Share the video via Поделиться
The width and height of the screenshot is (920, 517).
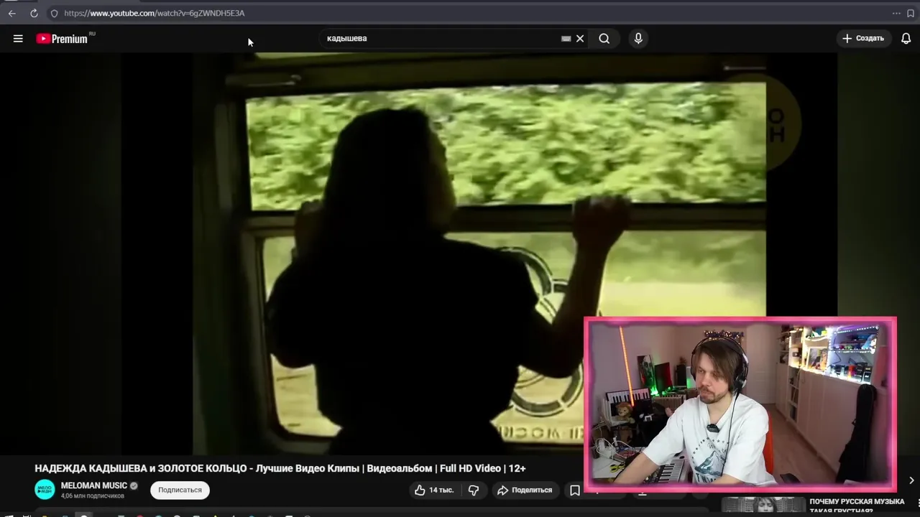pos(525,490)
